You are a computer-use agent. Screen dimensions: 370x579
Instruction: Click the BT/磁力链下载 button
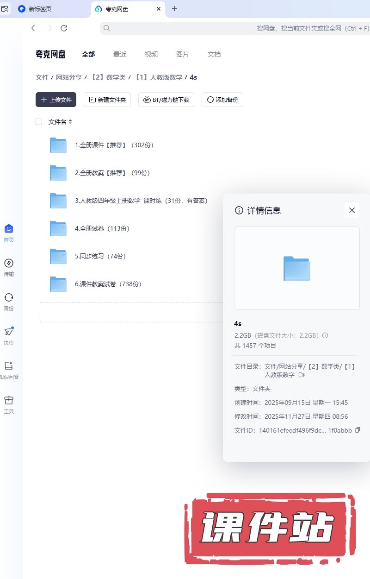pos(166,100)
